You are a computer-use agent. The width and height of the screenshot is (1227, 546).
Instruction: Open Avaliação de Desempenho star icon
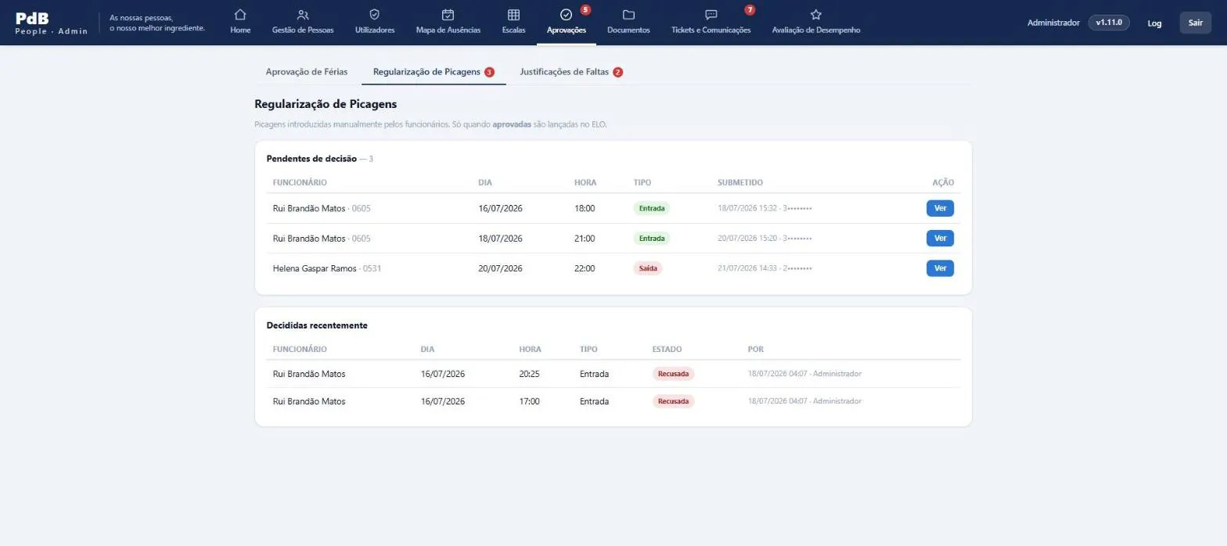click(x=816, y=15)
